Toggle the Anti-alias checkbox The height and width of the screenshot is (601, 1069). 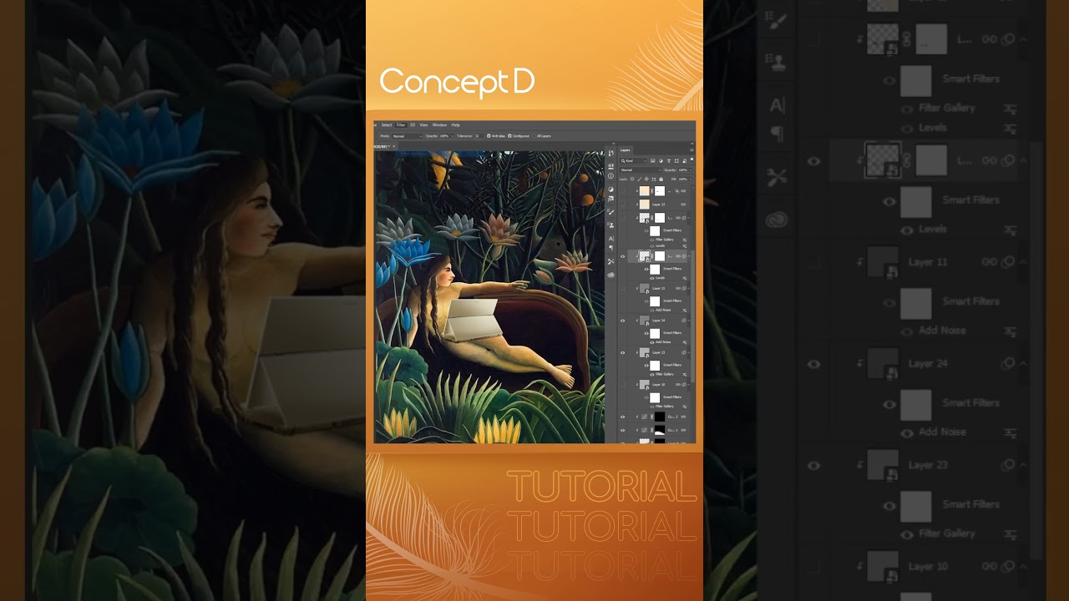coord(489,136)
